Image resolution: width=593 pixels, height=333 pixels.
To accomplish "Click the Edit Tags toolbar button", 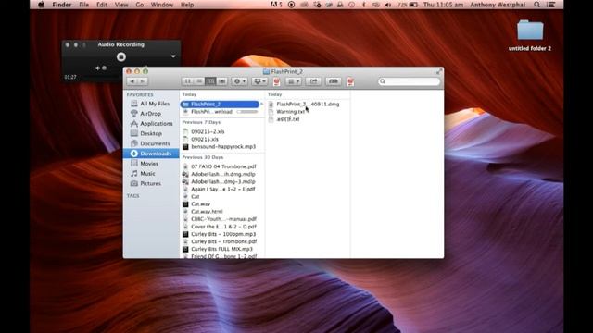I will coord(334,81).
